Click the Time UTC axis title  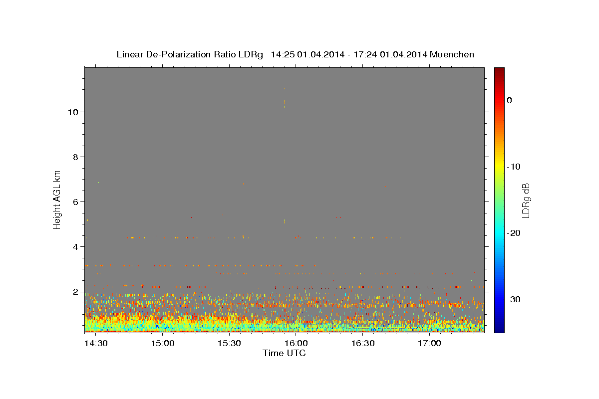click(284, 353)
